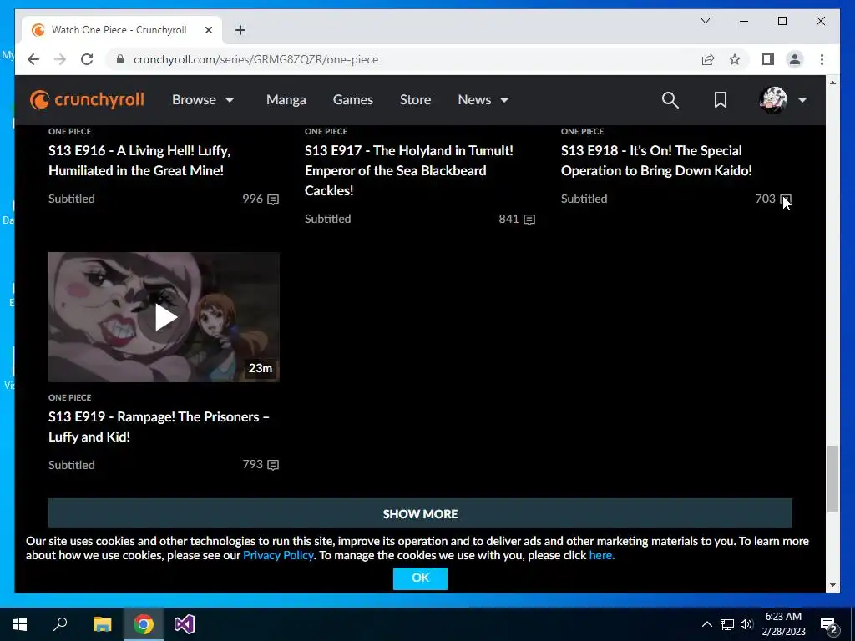Image resolution: width=855 pixels, height=641 pixels.
Task: Click the comments icon for episode E919
Action: click(x=273, y=465)
